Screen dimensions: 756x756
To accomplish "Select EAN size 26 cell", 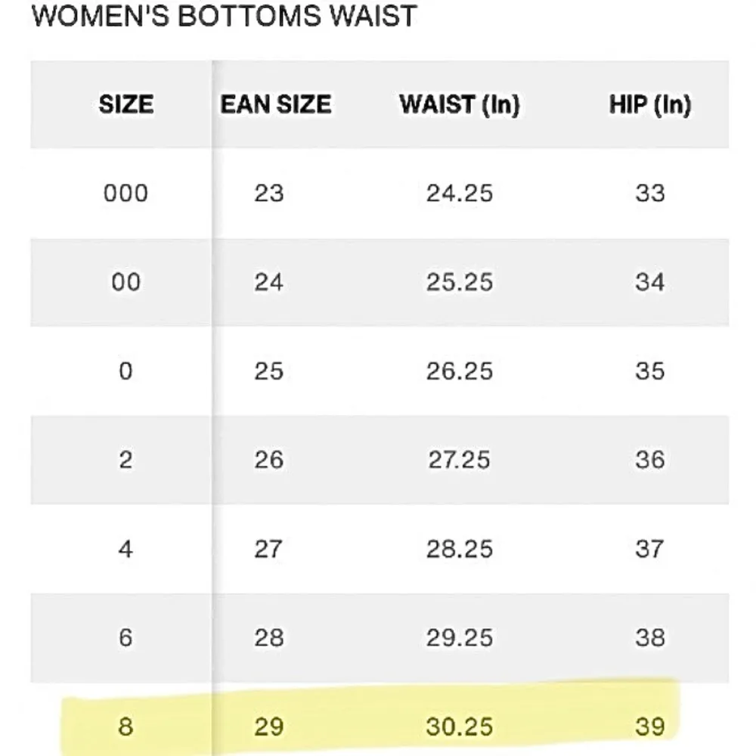I will [x=268, y=460].
